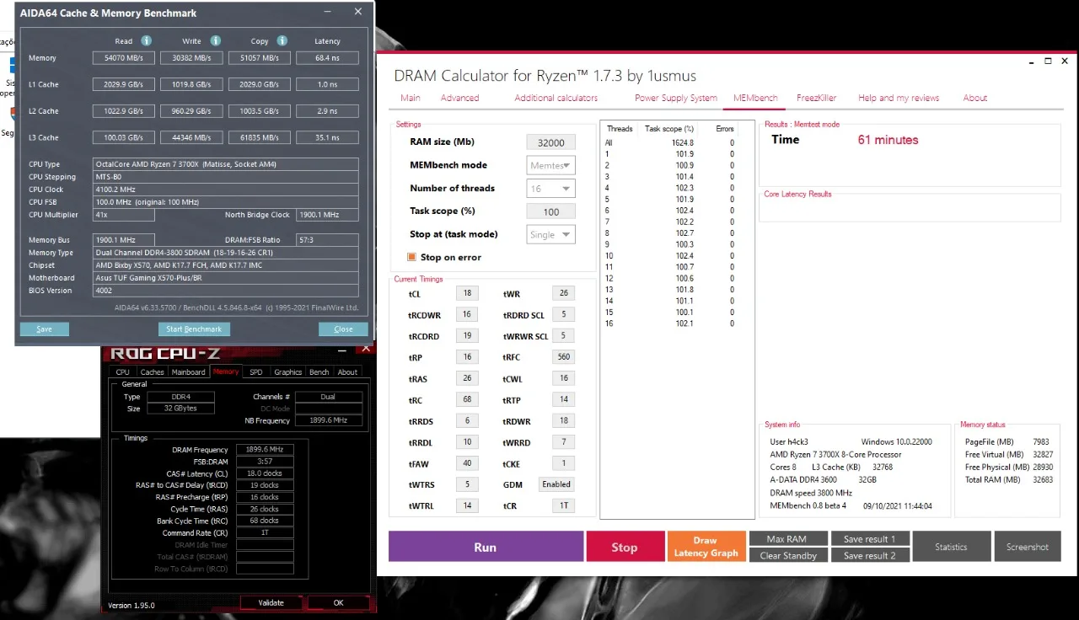Image resolution: width=1079 pixels, height=620 pixels.
Task: Click the CAS# Latency (CL) value in CPU-Z
Action: [265, 473]
